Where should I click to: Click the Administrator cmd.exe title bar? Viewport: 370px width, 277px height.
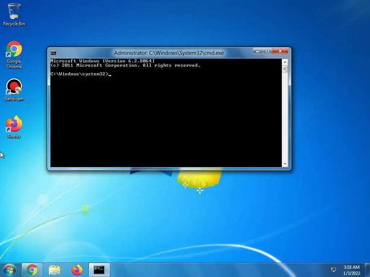169,53
